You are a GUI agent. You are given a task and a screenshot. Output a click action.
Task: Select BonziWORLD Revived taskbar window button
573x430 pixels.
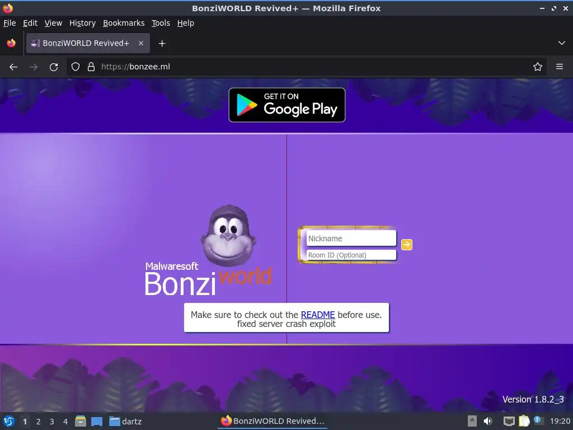(x=273, y=421)
